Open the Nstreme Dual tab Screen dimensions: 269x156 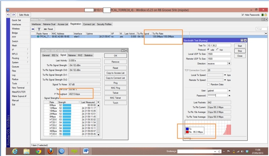[x=49, y=24]
